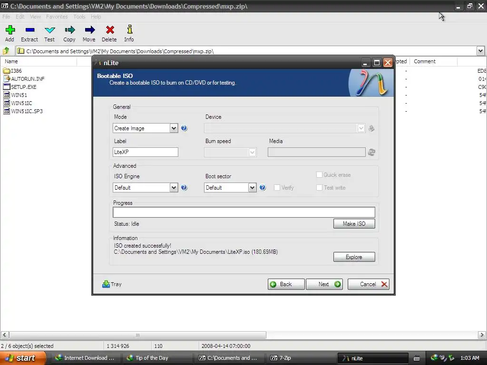Image resolution: width=487 pixels, height=365 pixels.
Task: Click the keyboard icon in the system tray
Action: tap(417, 358)
